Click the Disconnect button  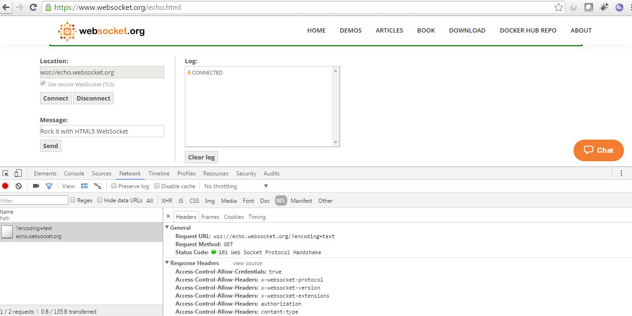(93, 98)
